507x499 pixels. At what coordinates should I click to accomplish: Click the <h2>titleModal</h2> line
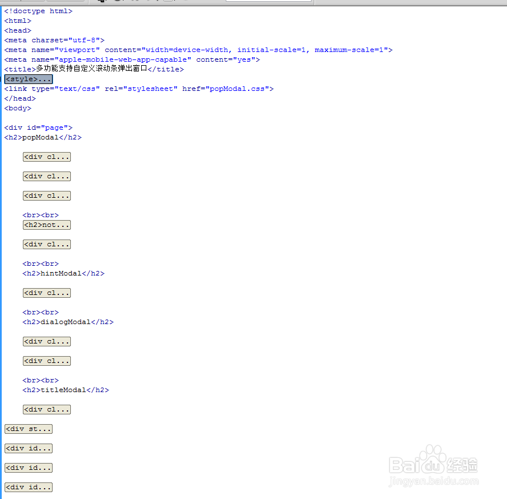click(66, 390)
